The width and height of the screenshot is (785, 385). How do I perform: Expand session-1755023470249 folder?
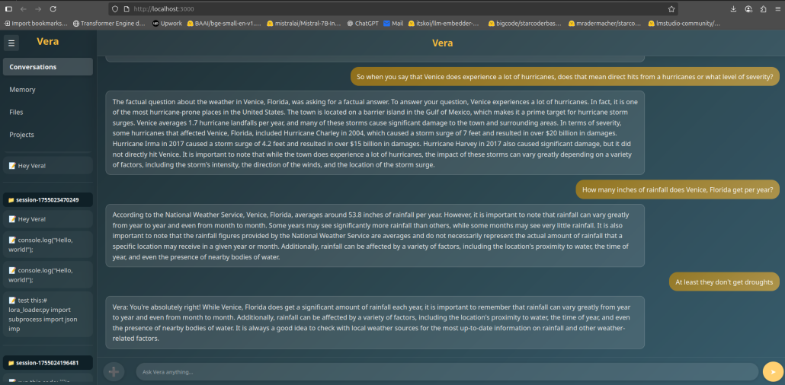click(x=48, y=199)
